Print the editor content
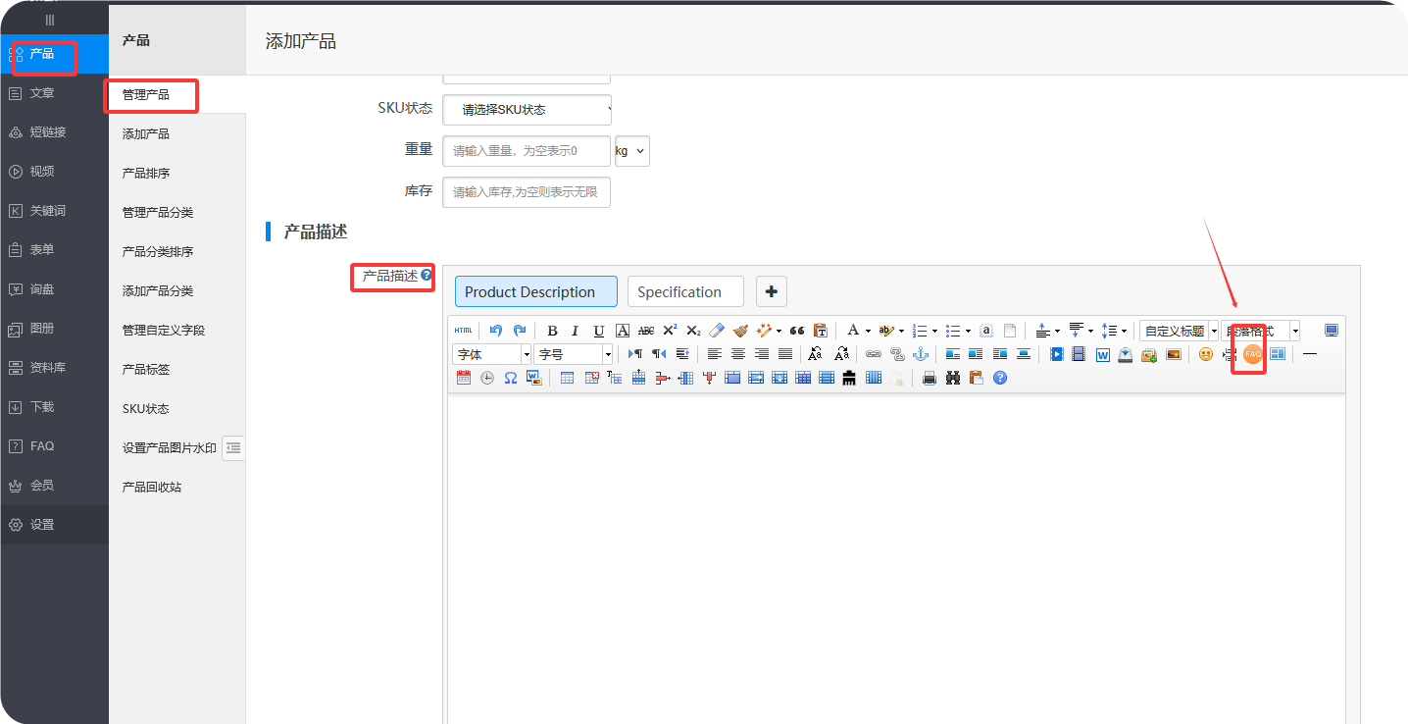The image size is (1408, 724). tap(930, 378)
